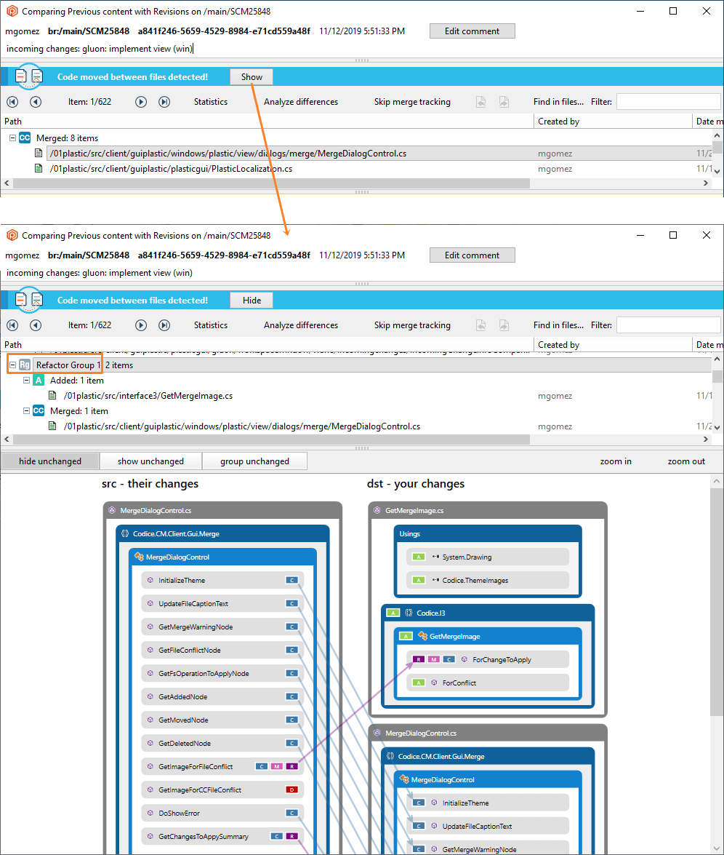Image resolution: width=724 pixels, height=855 pixels.
Task: Click the CC icon beside Merged: 8 items
Action: pos(25,138)
